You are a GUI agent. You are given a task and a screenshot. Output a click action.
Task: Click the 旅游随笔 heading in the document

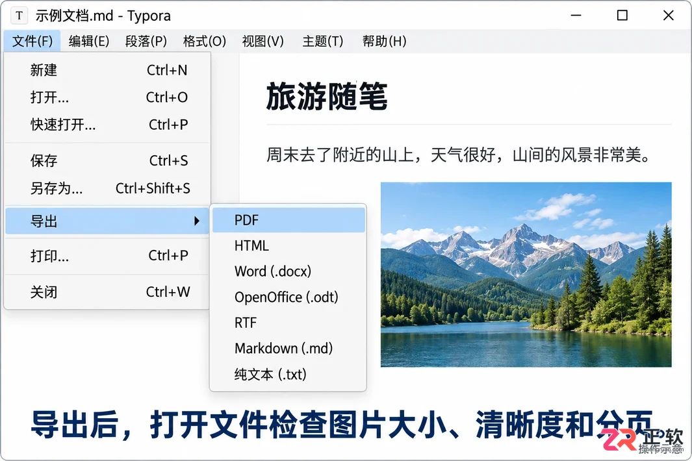point(327,96)
